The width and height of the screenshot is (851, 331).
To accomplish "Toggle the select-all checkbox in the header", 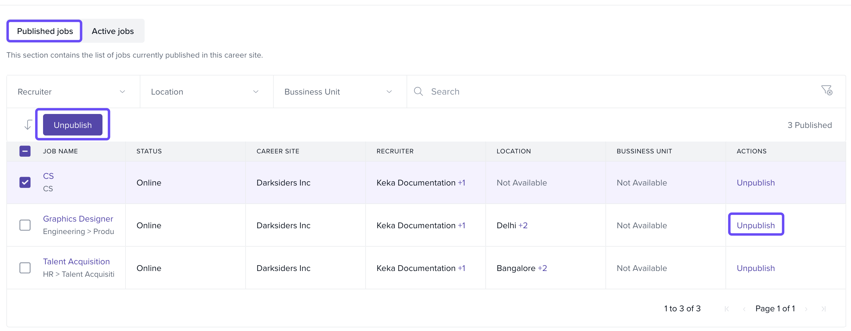I will 25,151.
